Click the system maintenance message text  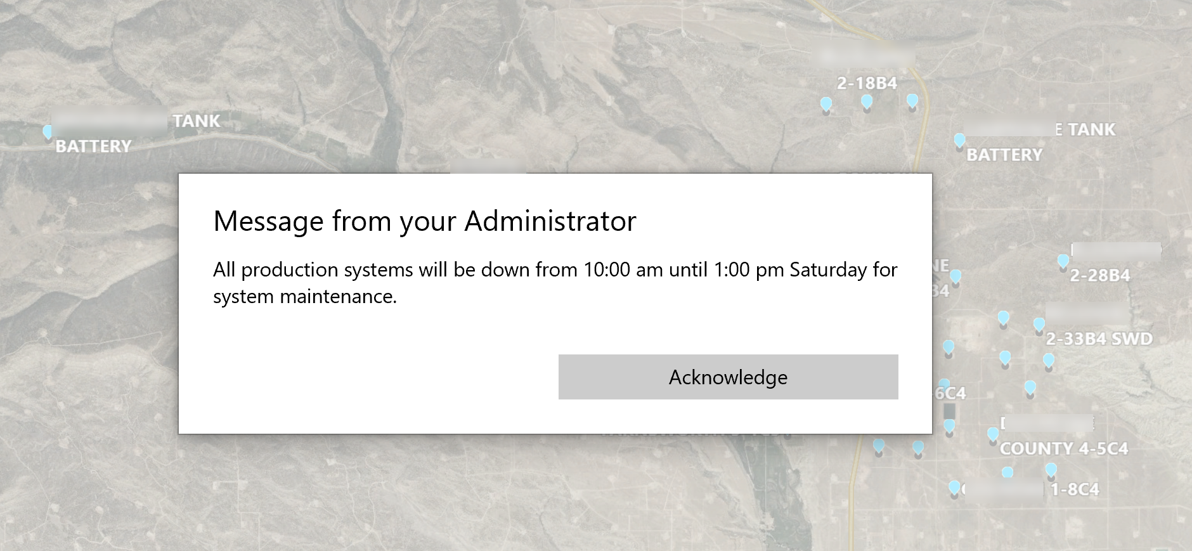(555, 283)
